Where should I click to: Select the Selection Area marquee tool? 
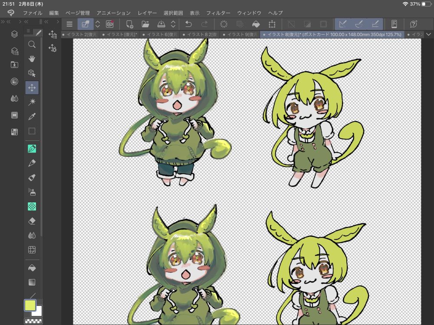click(32, 131)
